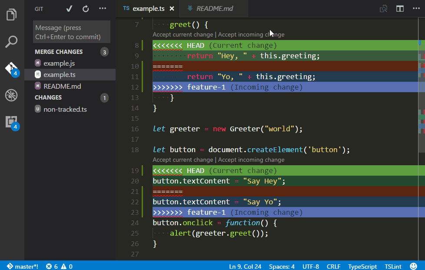This screenshot has height=270, width=425.
Task: Open the editor overflow menu
Action: point(415,8)
